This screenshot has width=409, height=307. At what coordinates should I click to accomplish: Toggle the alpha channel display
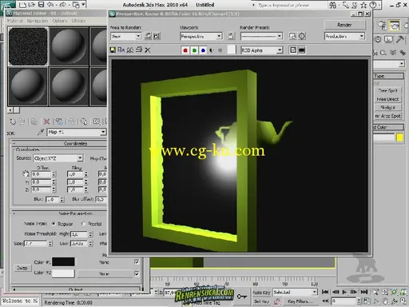(212, 50)
